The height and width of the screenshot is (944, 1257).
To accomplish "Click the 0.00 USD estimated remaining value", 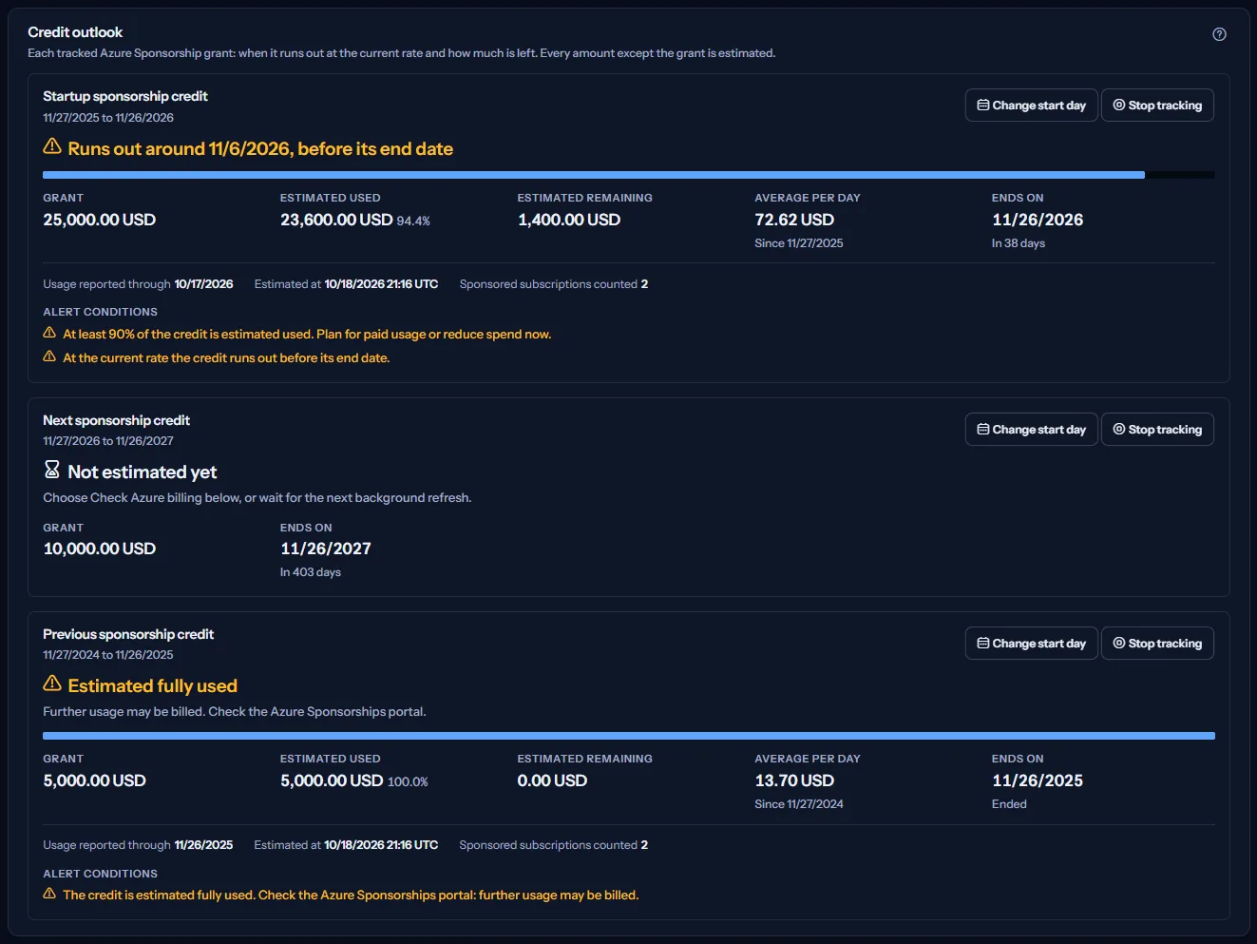I will (553, 780).
